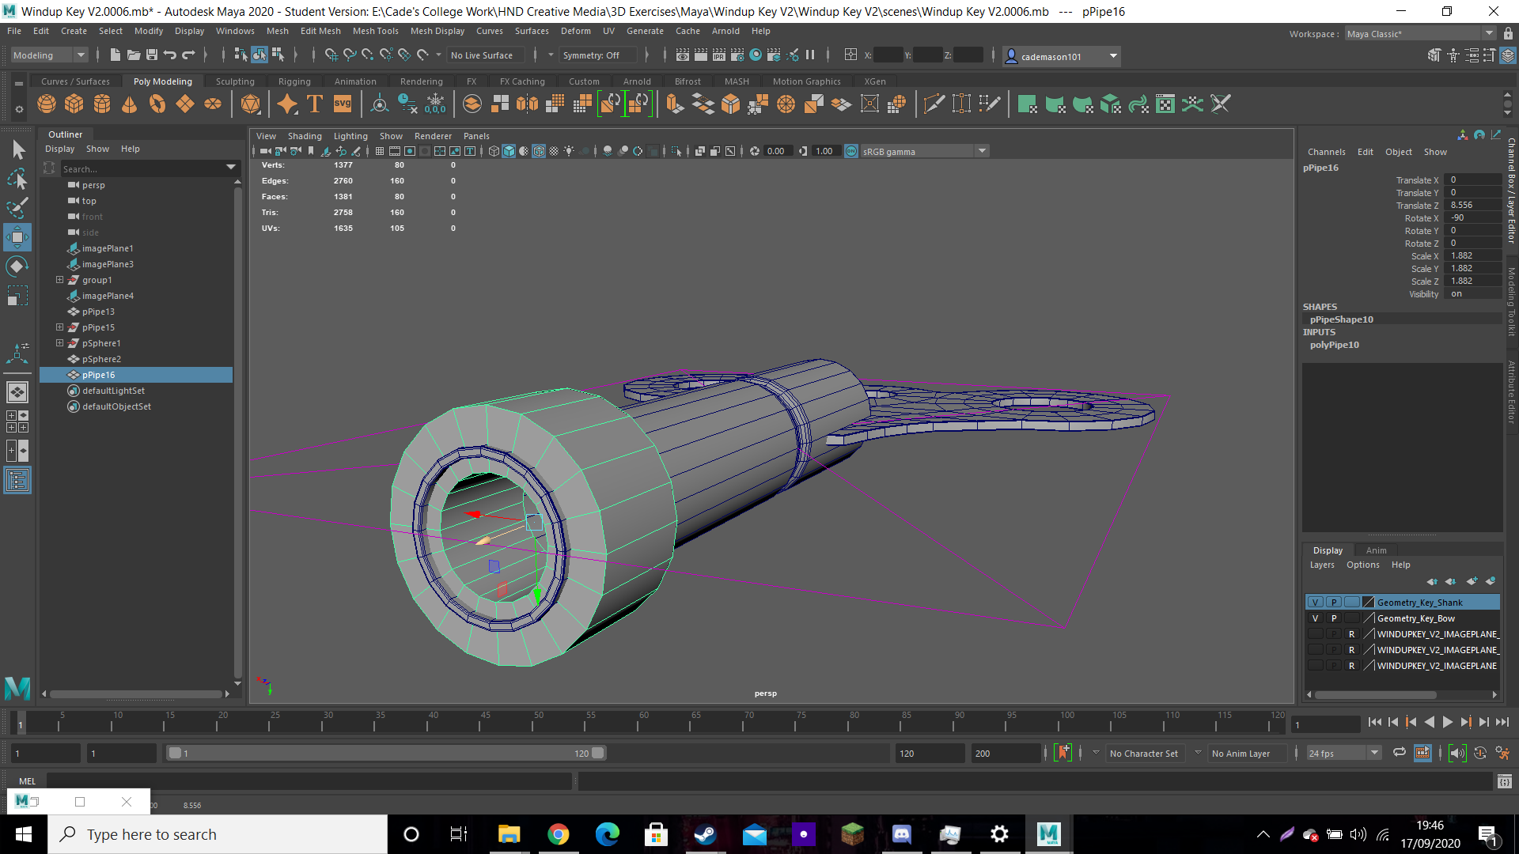Choose the Paint Selection tool

17,208
